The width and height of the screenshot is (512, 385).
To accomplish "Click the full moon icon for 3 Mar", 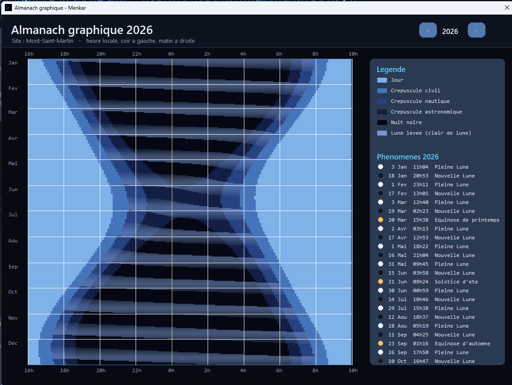I will coord(380,202).
